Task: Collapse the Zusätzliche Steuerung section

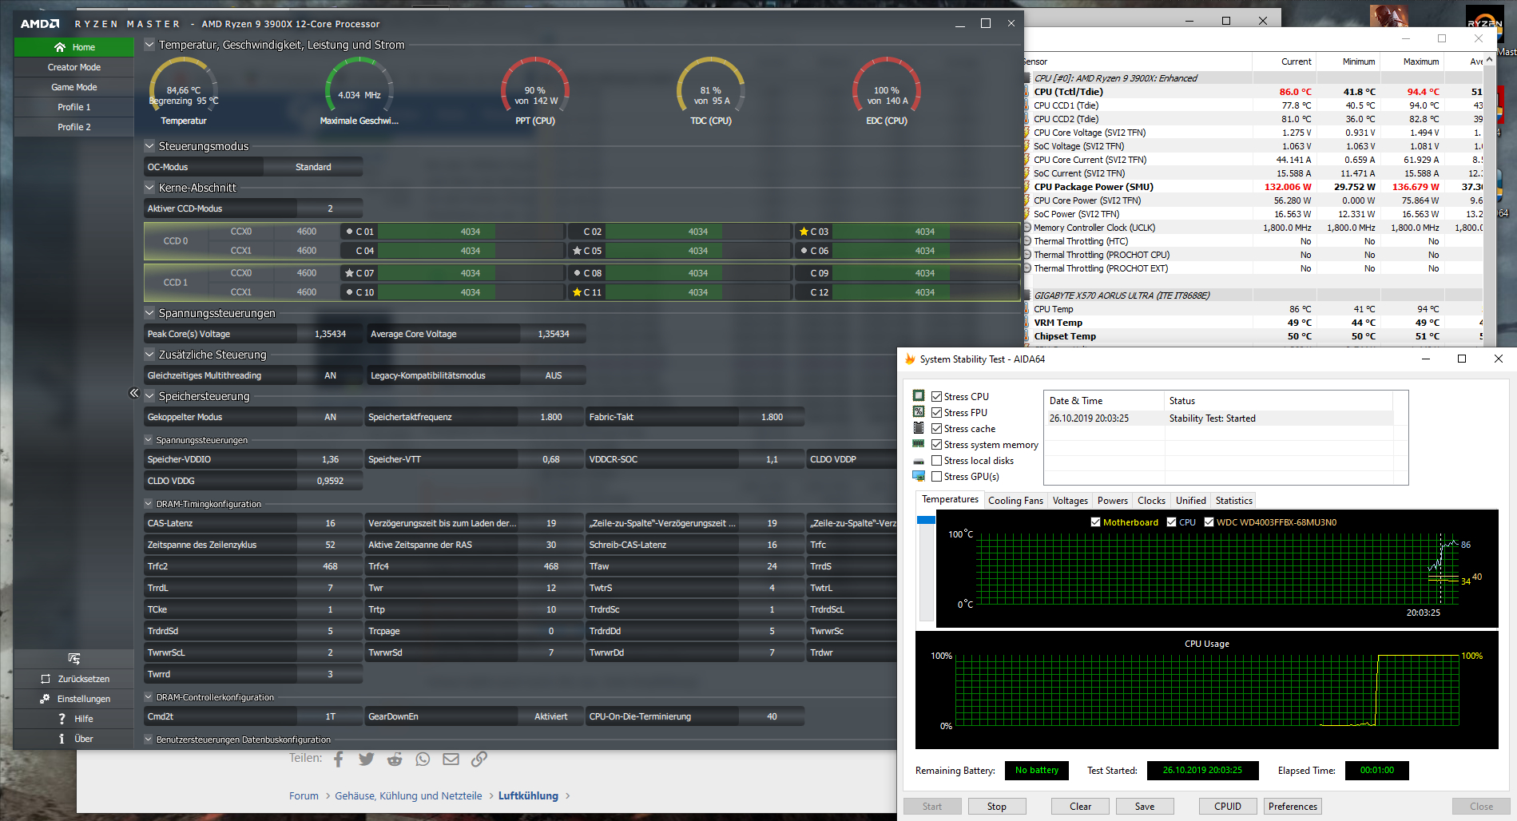Action: coord(149,355)
